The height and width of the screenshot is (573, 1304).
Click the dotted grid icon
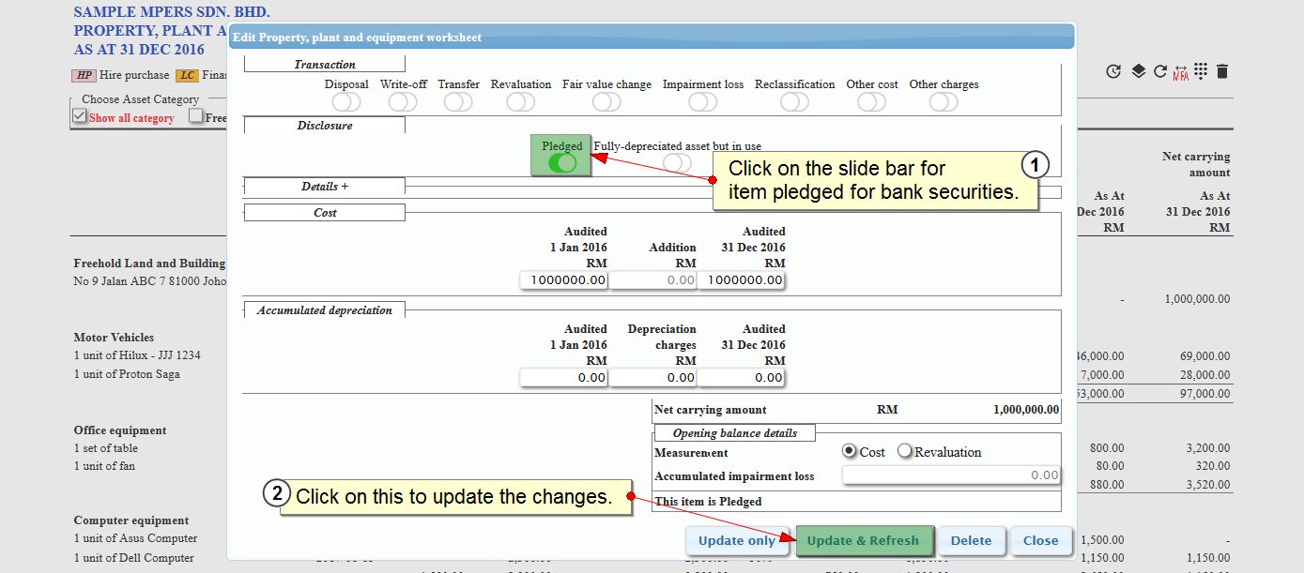(x=1201, y=71)
